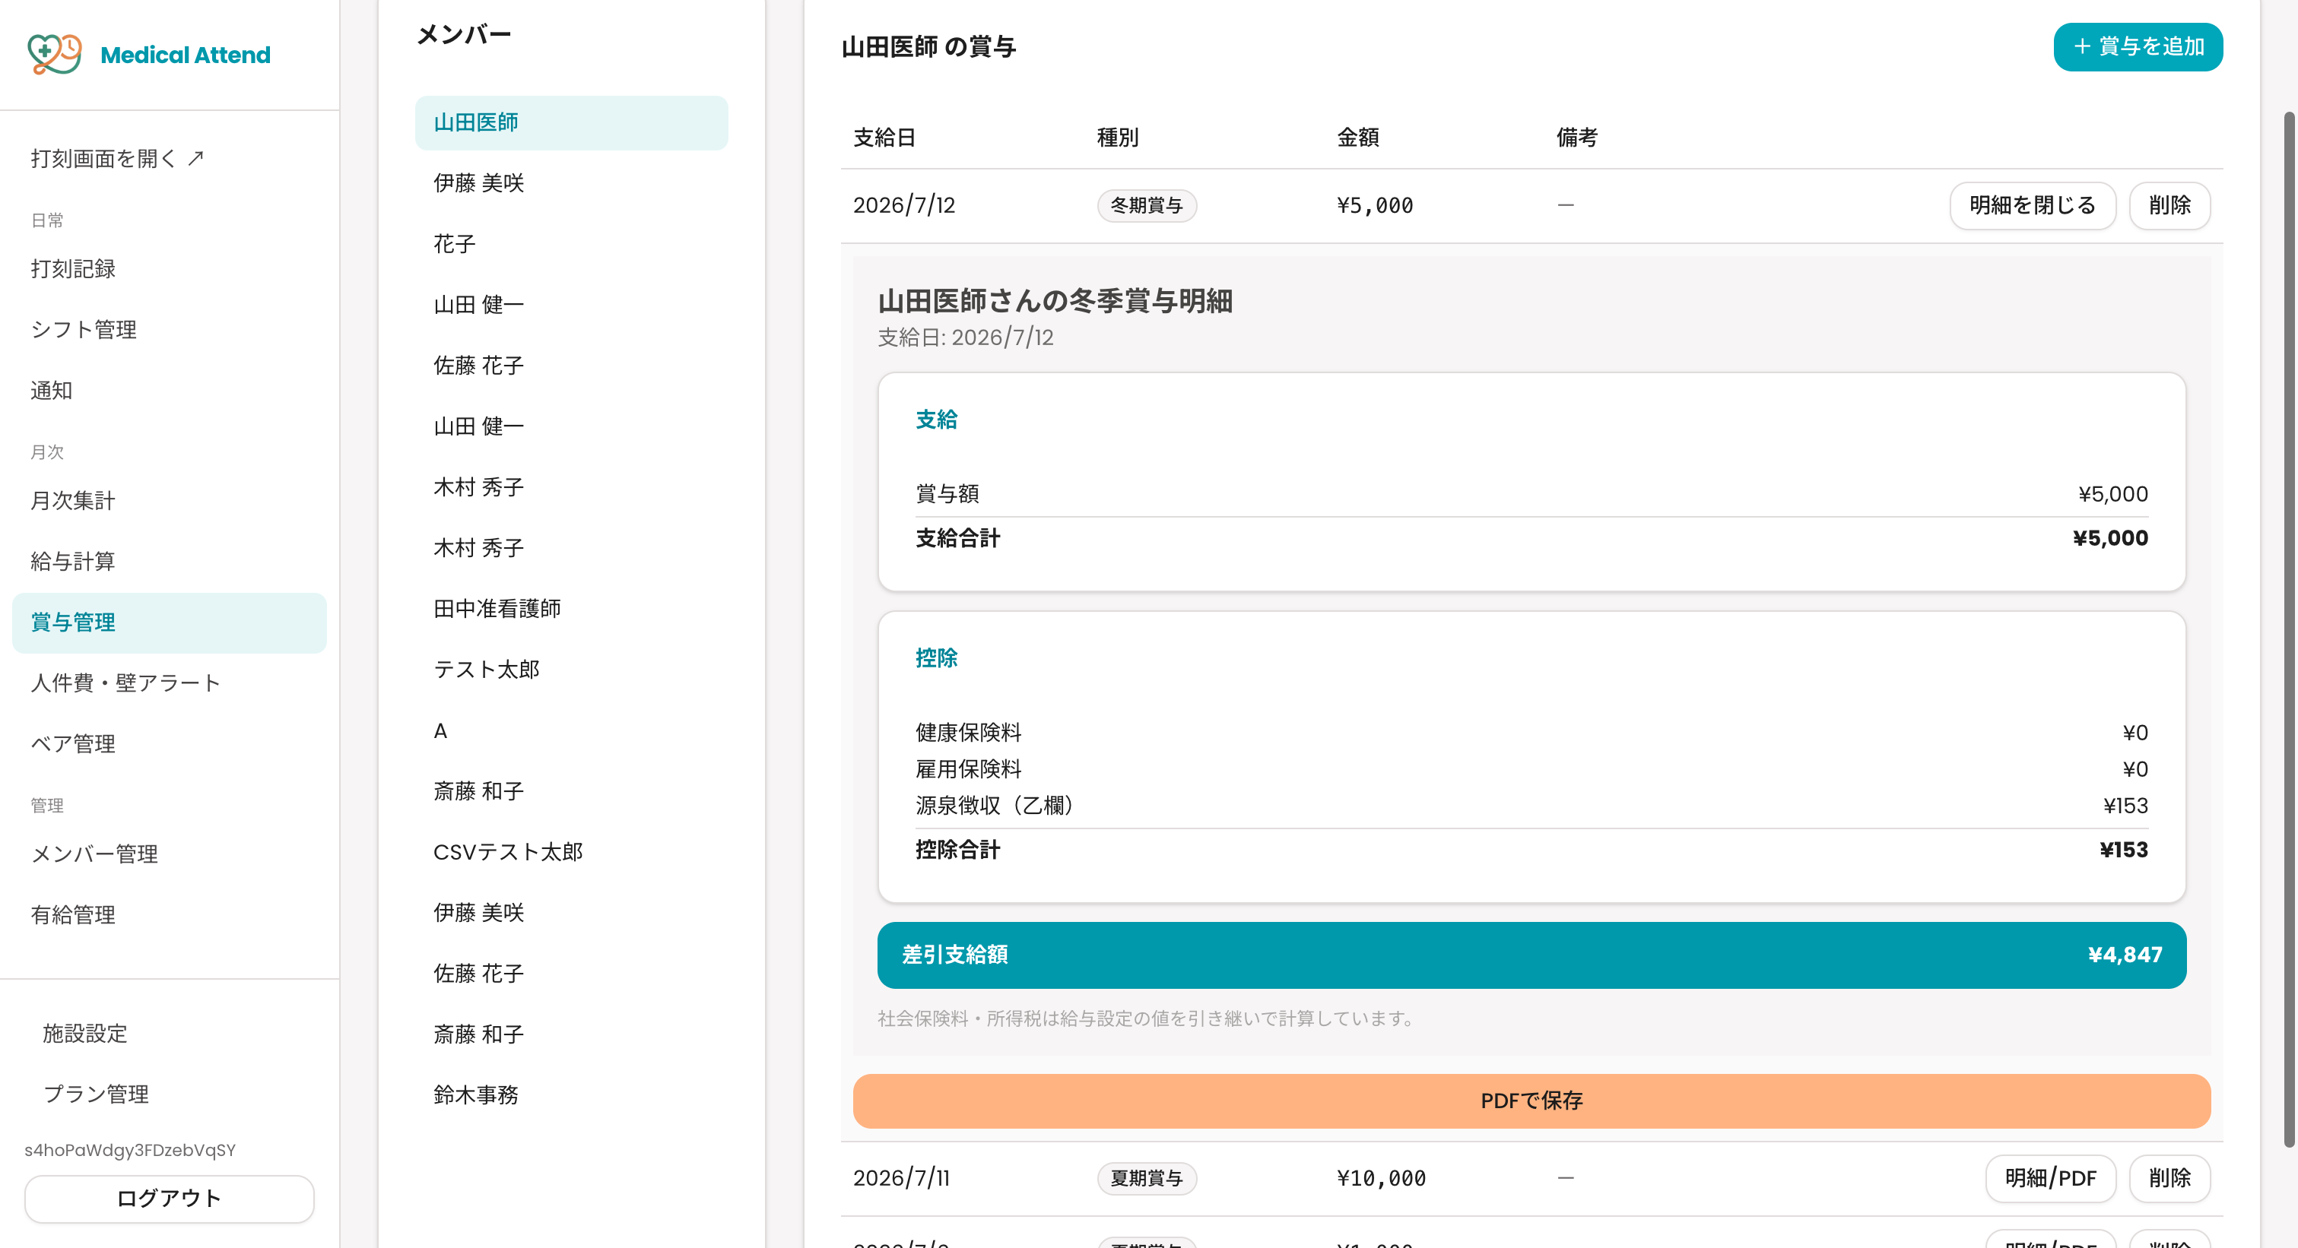The image size is (2298, 1248).
Task: Click the Medical Attend heart logo
Action: pos(55,55)
